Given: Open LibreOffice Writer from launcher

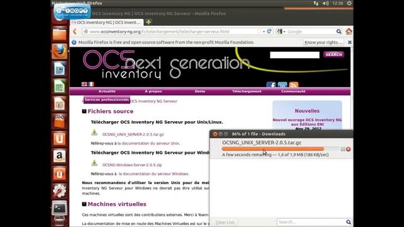Looking at the screenshot, I should [59, 69].
